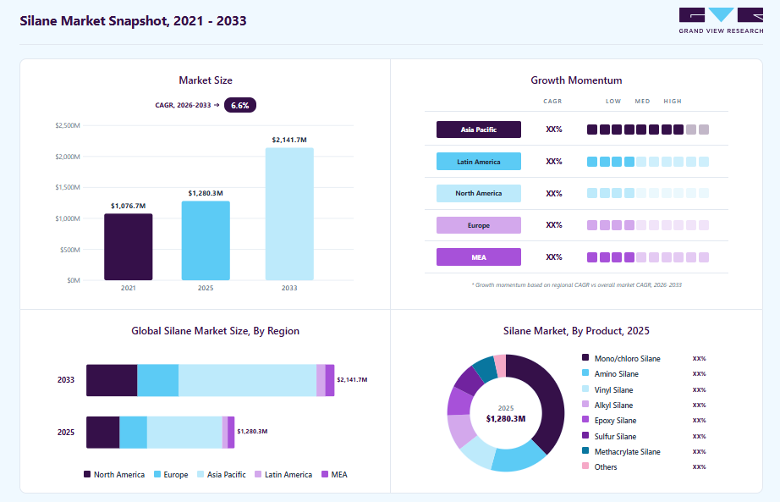Click the growth momentum footnote text

pos(576,285)
